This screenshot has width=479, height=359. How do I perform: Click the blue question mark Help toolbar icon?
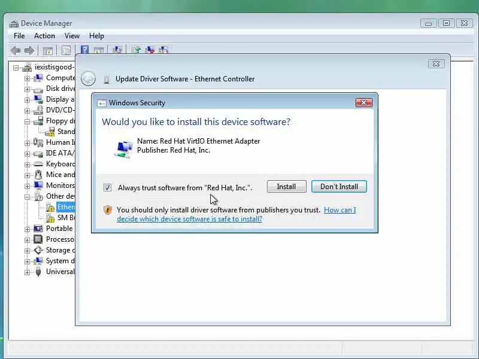[x=84, y=50]
